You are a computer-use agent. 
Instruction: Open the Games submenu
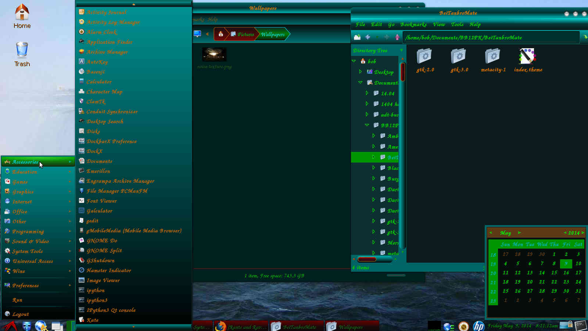click(38, 182)
